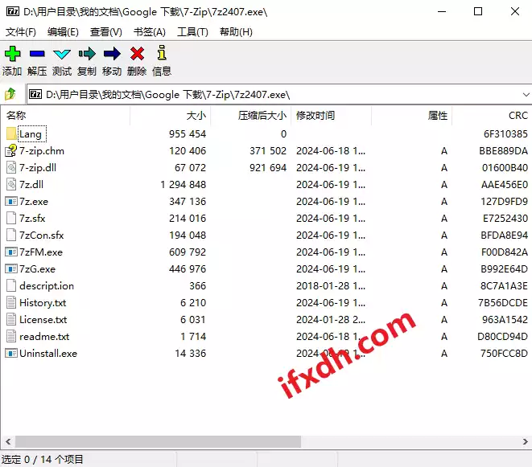Image resolution: width=532 pixels, height=467 pixels.
Task: Sort by the 名称 column header
Action: click(x=67, y=116)
